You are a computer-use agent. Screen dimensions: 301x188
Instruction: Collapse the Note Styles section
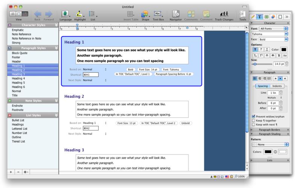(56, 100)
